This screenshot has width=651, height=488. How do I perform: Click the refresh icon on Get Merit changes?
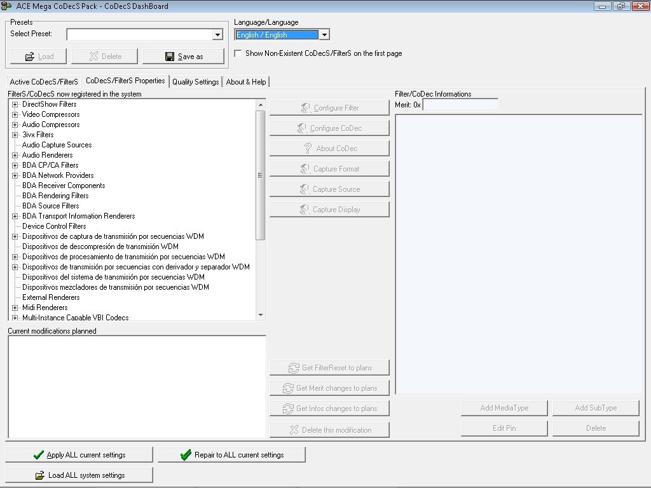pyautogui.click(x=288, y=388)
